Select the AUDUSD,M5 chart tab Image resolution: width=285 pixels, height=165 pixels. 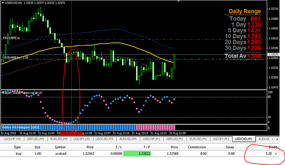[x=128, y=139]
